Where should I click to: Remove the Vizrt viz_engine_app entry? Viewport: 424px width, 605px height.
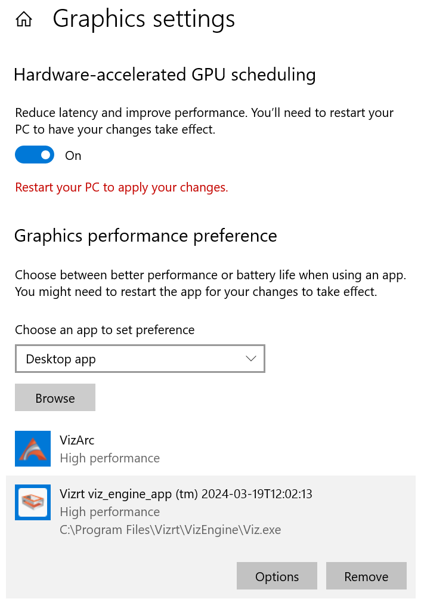pyautogui.click(x=366, y=576)
